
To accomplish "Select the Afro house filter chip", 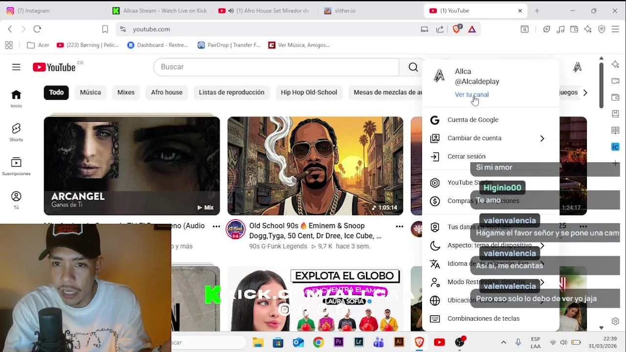I will (167, 92).
